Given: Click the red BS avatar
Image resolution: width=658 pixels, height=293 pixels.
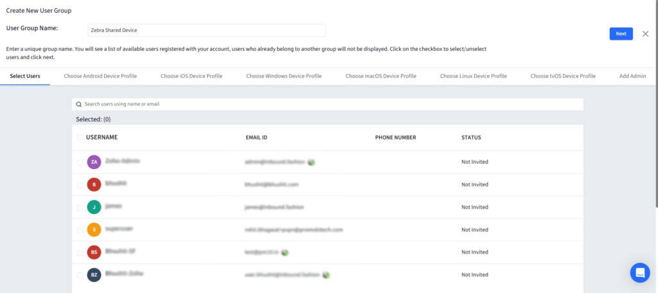Looking at the screenshot, I should 94,253.
